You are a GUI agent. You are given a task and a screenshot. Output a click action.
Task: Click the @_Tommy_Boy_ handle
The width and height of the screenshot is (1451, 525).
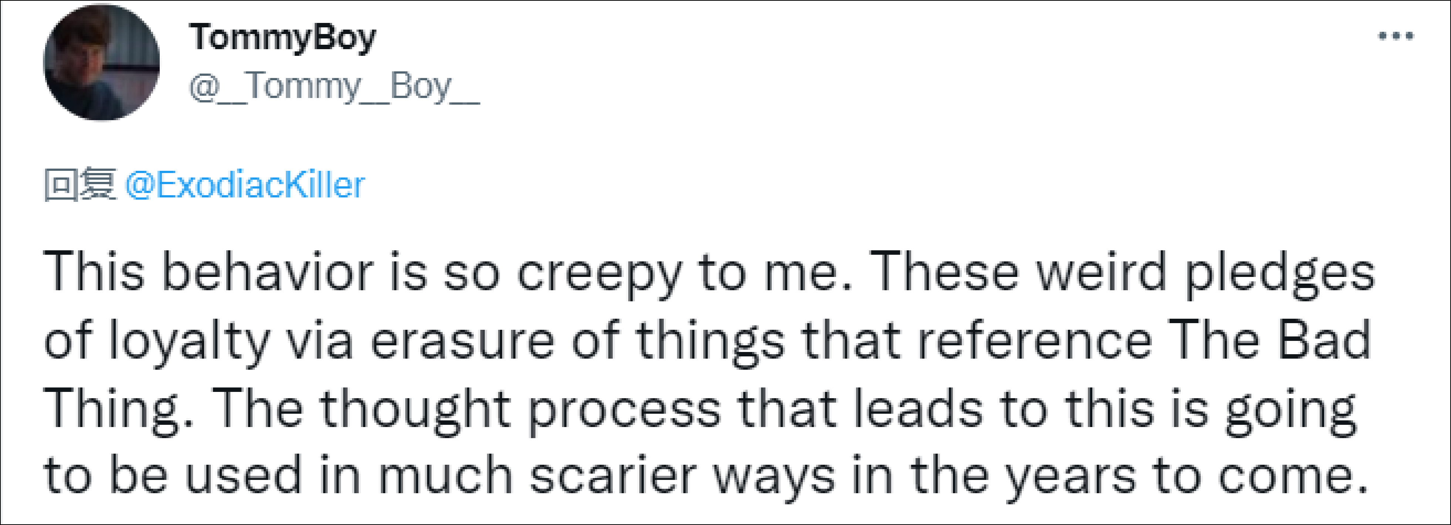point(334,87)
